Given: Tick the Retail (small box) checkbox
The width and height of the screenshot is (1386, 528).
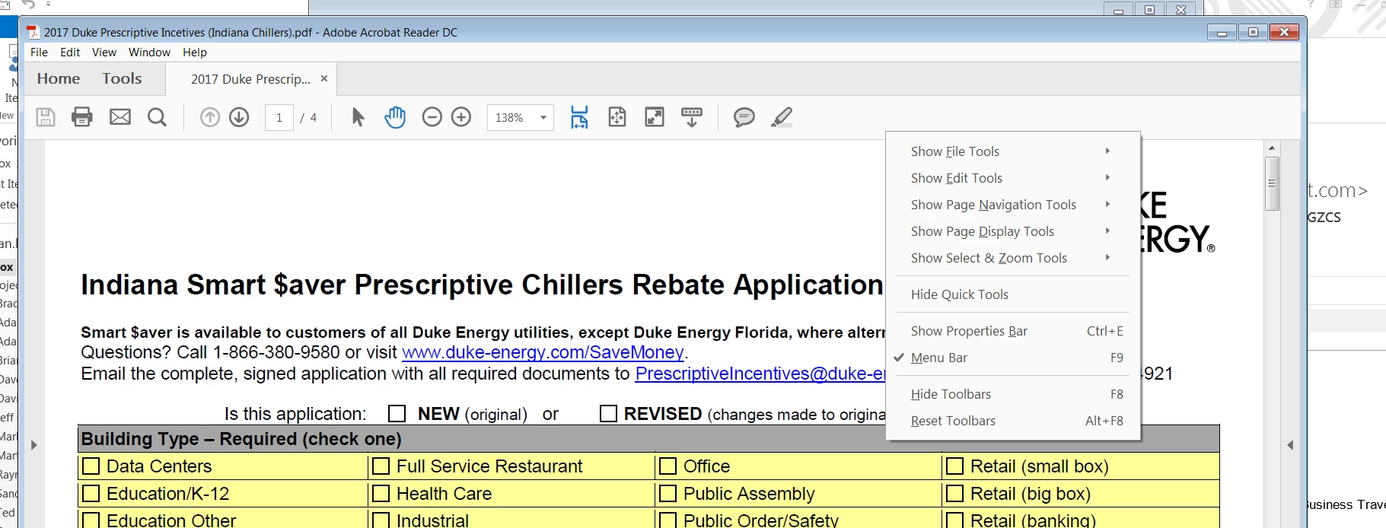Looking at the screenshot, I should pos(954,466).
